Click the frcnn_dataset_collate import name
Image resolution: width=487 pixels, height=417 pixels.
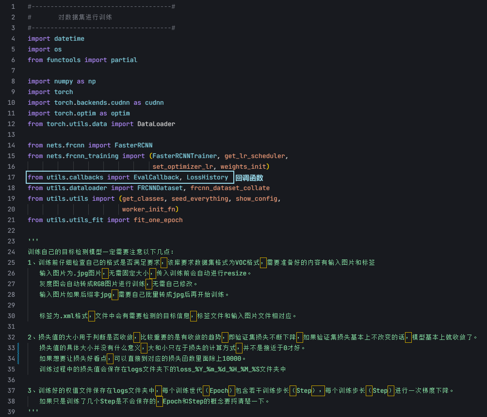pos(230,188)
